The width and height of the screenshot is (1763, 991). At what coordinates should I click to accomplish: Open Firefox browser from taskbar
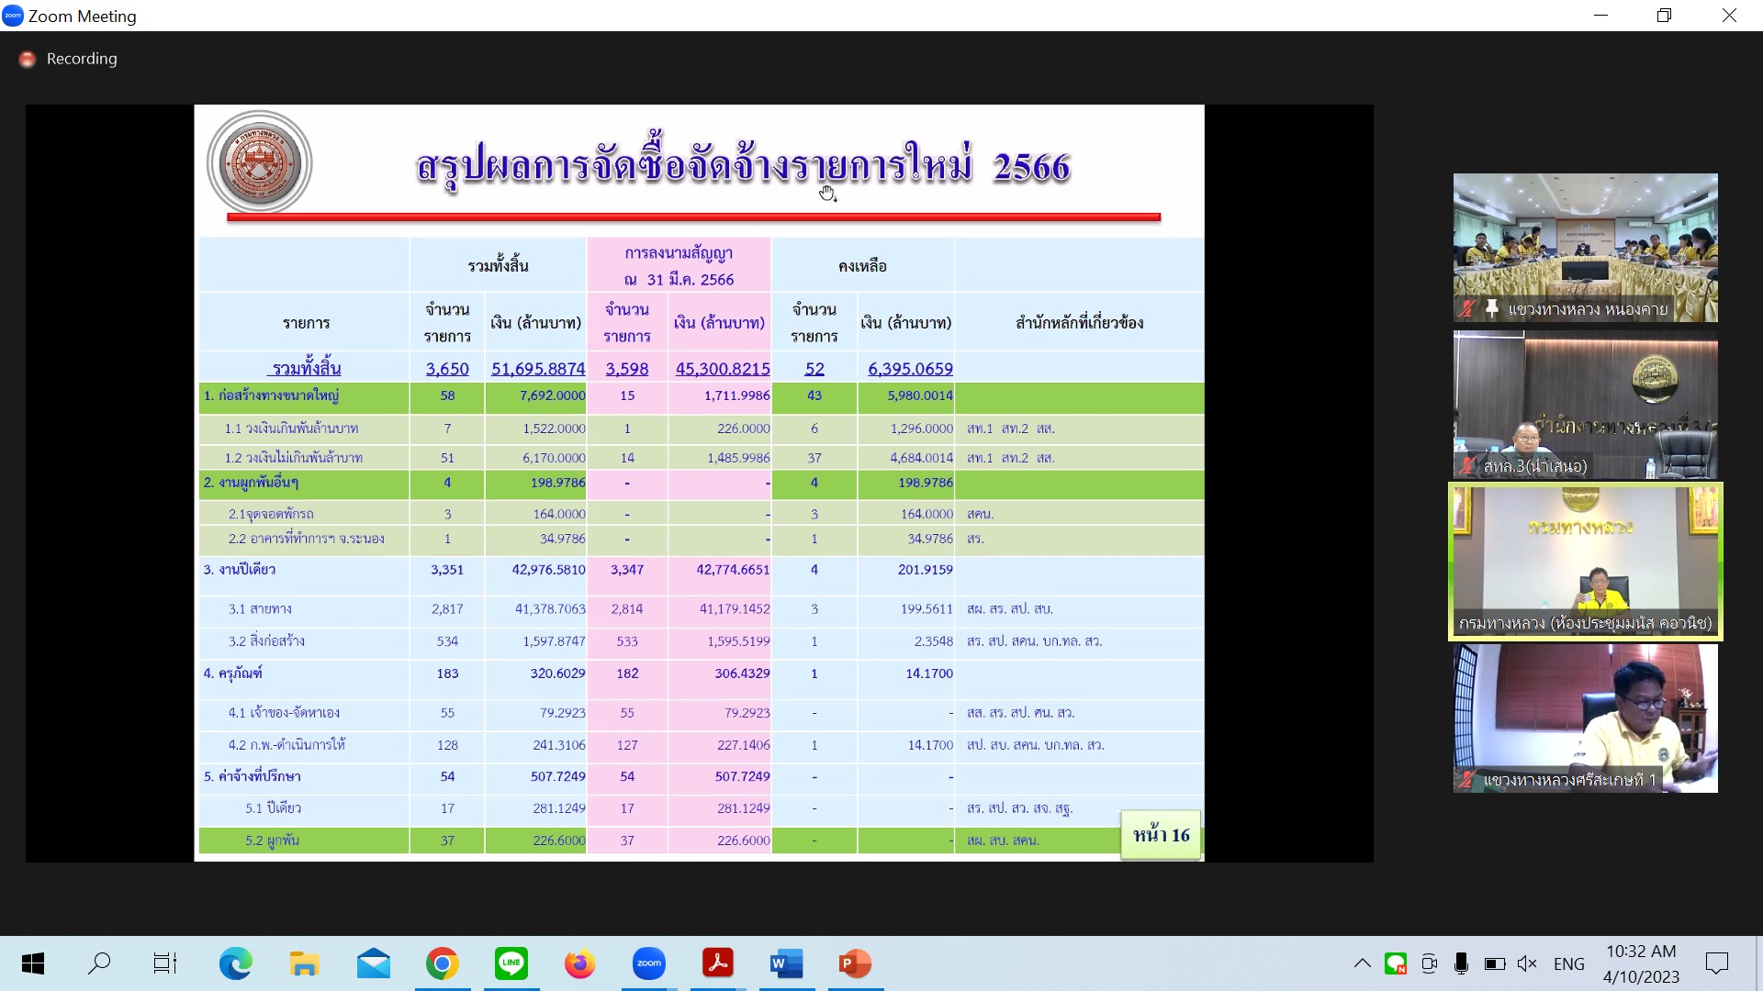pyautogui.click(x=579, y=963)
